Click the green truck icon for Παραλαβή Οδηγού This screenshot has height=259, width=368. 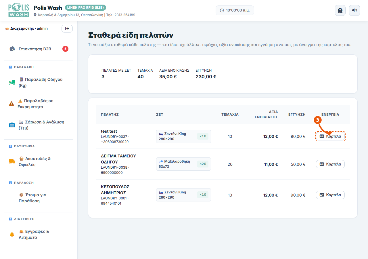(12, 82)
